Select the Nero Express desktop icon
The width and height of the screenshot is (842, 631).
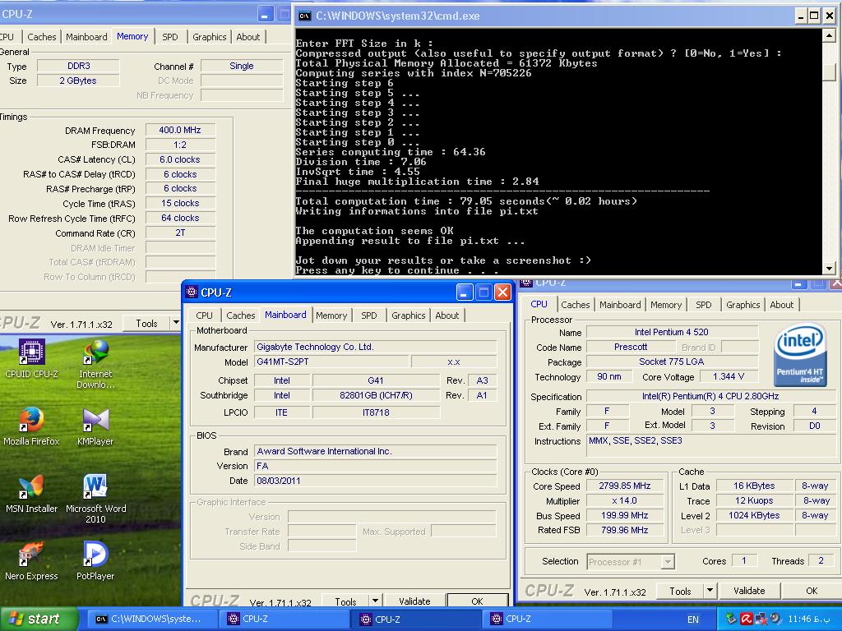click(x=31, y=561)
